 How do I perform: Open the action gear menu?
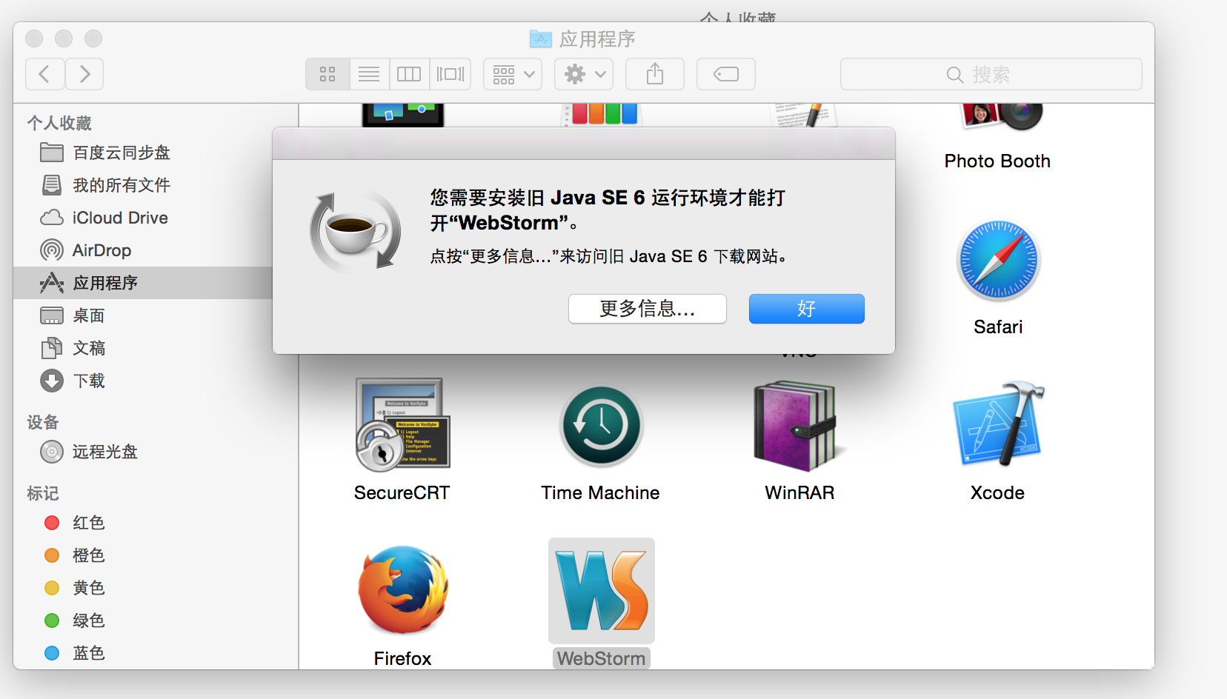click(x=583, y=74)
